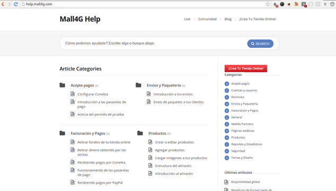Click count badge beside Mall4G Partners
The image size is (336, 191).
tap(227, 124)
